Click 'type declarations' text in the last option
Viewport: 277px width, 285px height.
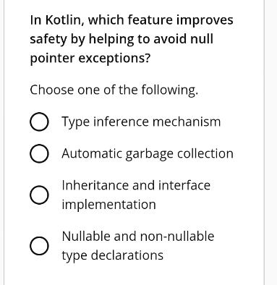[x=113, y=255]
